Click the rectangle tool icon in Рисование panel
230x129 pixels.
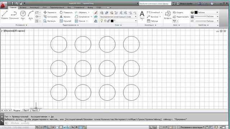pyautogui.click(x=37, y=13)
